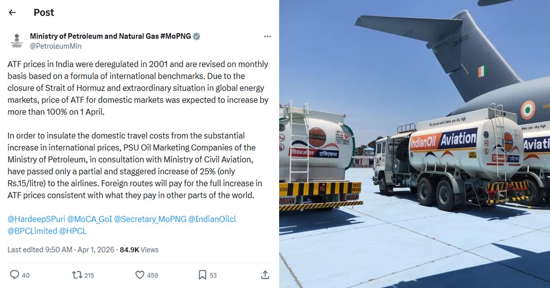Viewport: 550px width, 288px height.
Task: Open the three-dot more options menu
Action: click(x=268, y=37)
